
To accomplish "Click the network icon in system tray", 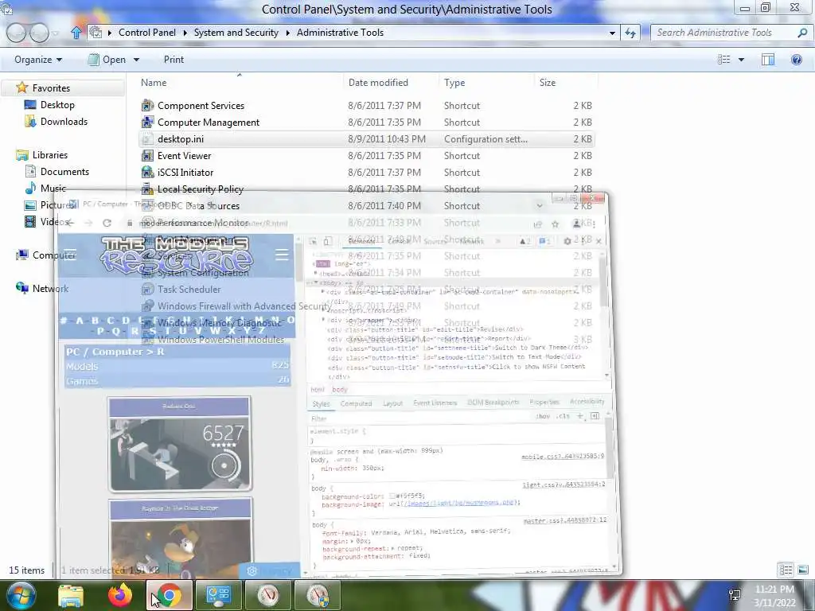I will [x=735, y=595].
